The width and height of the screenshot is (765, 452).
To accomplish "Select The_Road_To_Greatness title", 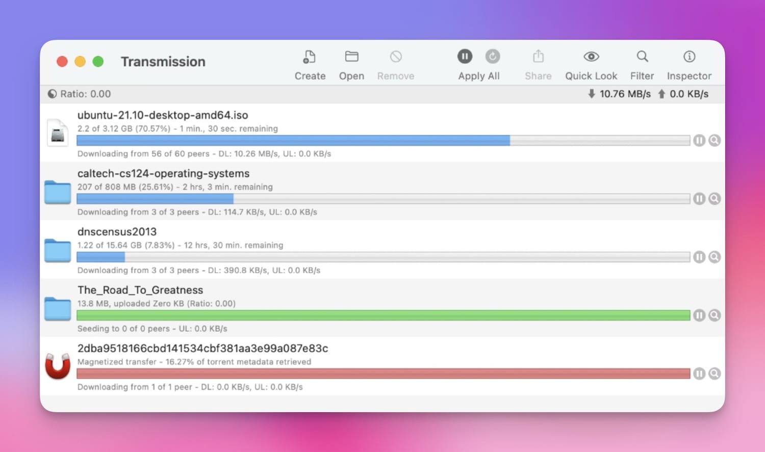I will click(140, 290).
